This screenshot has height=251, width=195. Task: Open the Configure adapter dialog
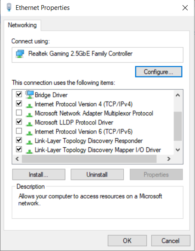(x=158, y=72)
